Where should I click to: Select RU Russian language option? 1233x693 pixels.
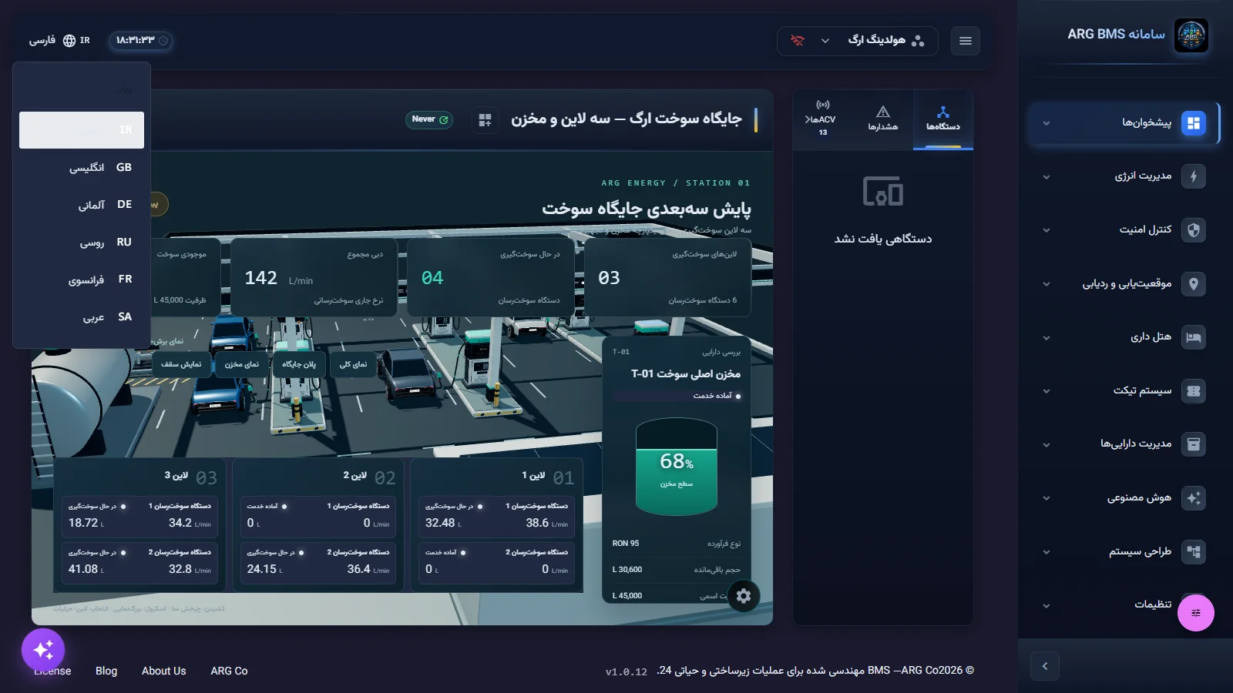point(82,242)
